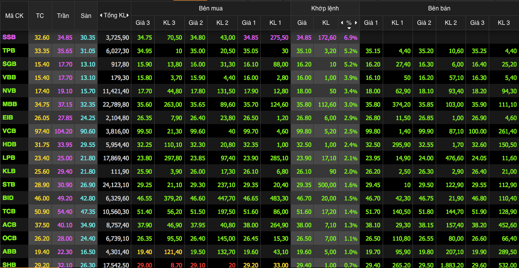Screen dimensions: 519x268
Task: Sort by Mã CK column header
Action: pos(14,15)
